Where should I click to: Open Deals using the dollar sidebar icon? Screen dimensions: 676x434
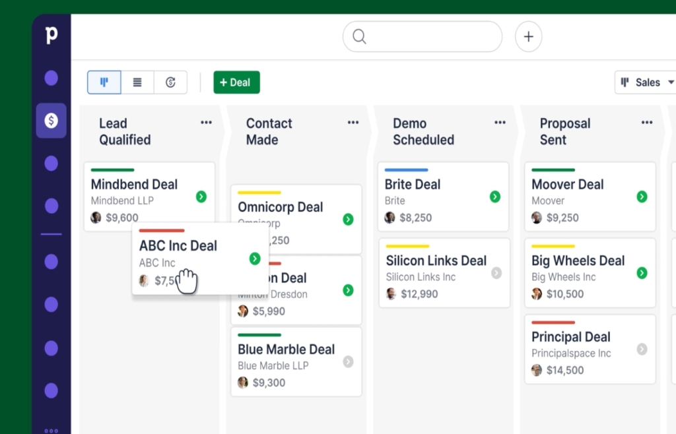(51, 121)
